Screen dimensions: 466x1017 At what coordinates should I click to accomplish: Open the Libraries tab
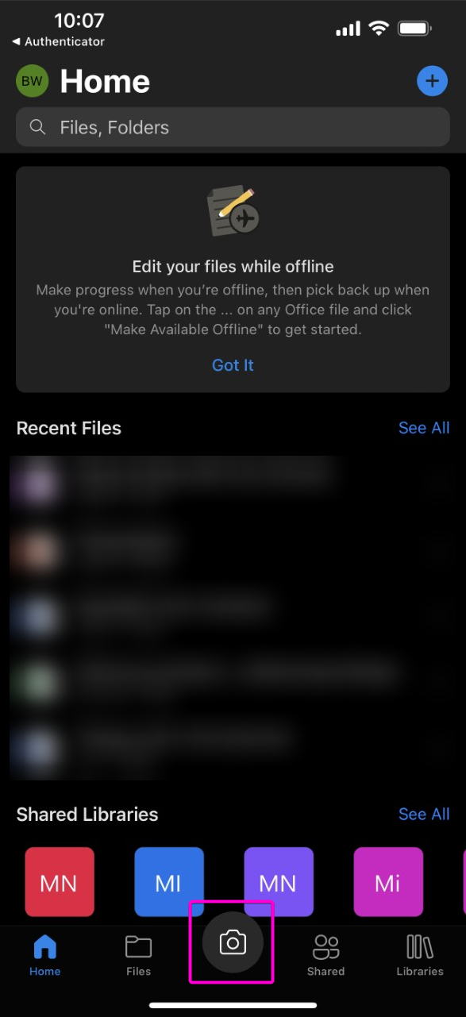[x=420, y=955]
